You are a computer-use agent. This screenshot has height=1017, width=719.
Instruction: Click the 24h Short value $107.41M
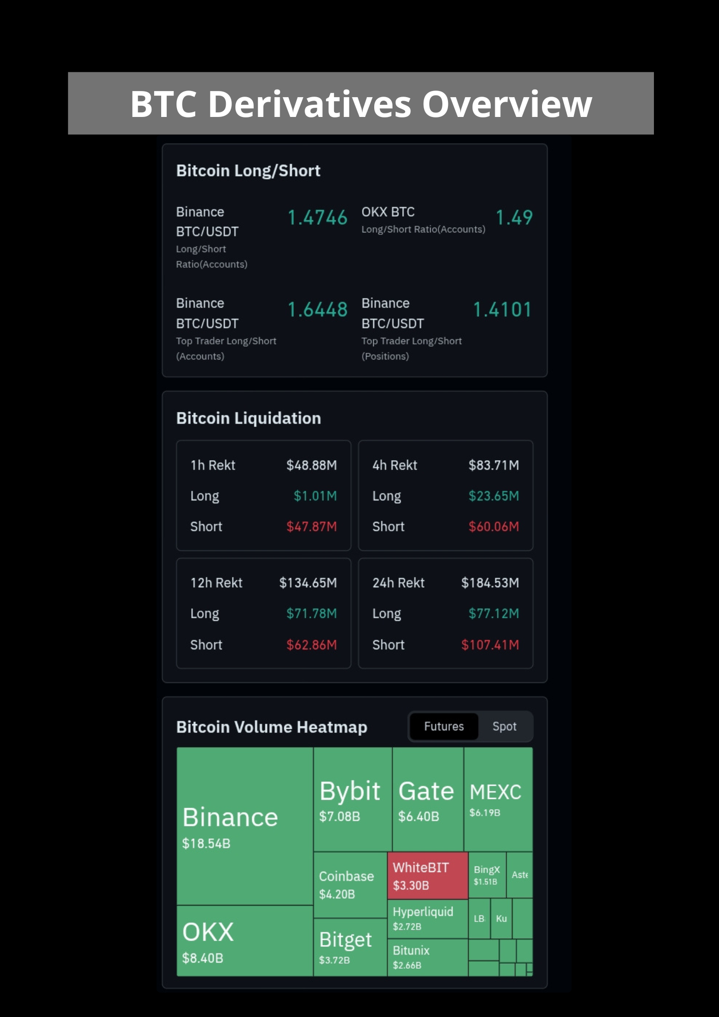tap(490, 645)
